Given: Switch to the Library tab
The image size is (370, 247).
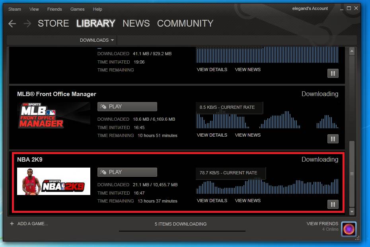Looking at the screenshot, I should click(x=96, y=23).
